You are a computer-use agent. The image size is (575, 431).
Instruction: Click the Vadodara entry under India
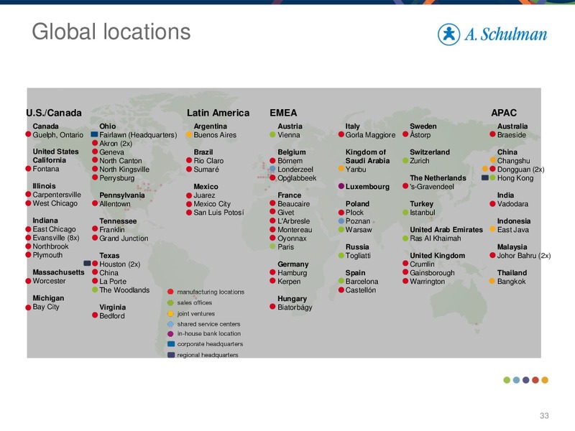point(512,204)
